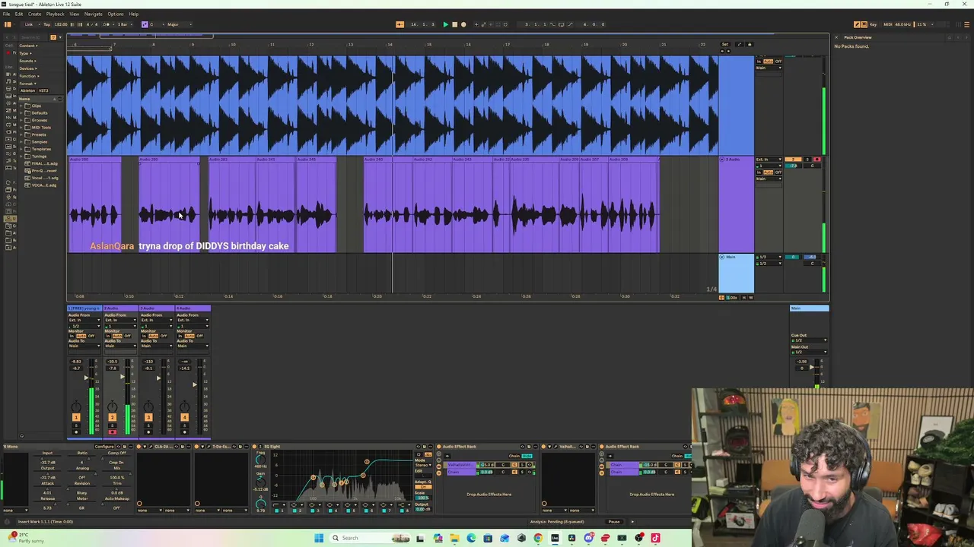Enable the VST3 format filter tag
974x547 pixels.
(43, 90)
